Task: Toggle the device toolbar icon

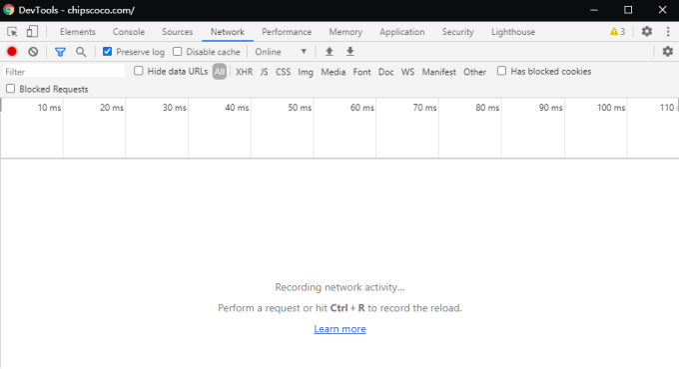Action: [32, 32]
